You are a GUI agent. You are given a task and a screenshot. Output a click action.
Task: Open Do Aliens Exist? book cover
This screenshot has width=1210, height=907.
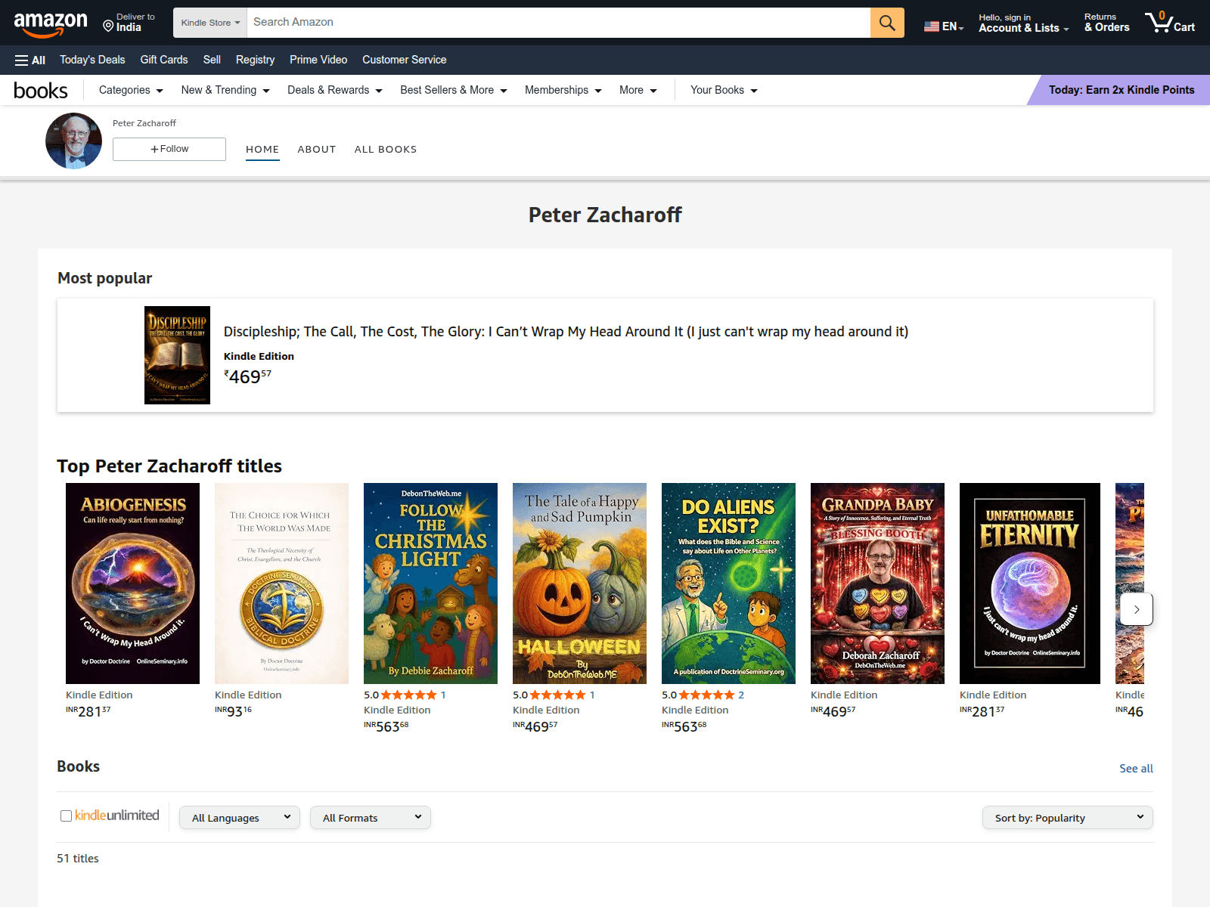pos(728,584)
